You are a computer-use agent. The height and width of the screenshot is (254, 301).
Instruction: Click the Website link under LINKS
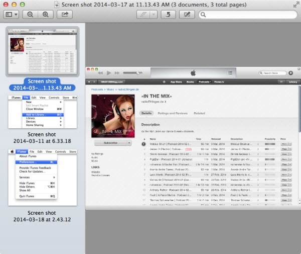[96, 172]
